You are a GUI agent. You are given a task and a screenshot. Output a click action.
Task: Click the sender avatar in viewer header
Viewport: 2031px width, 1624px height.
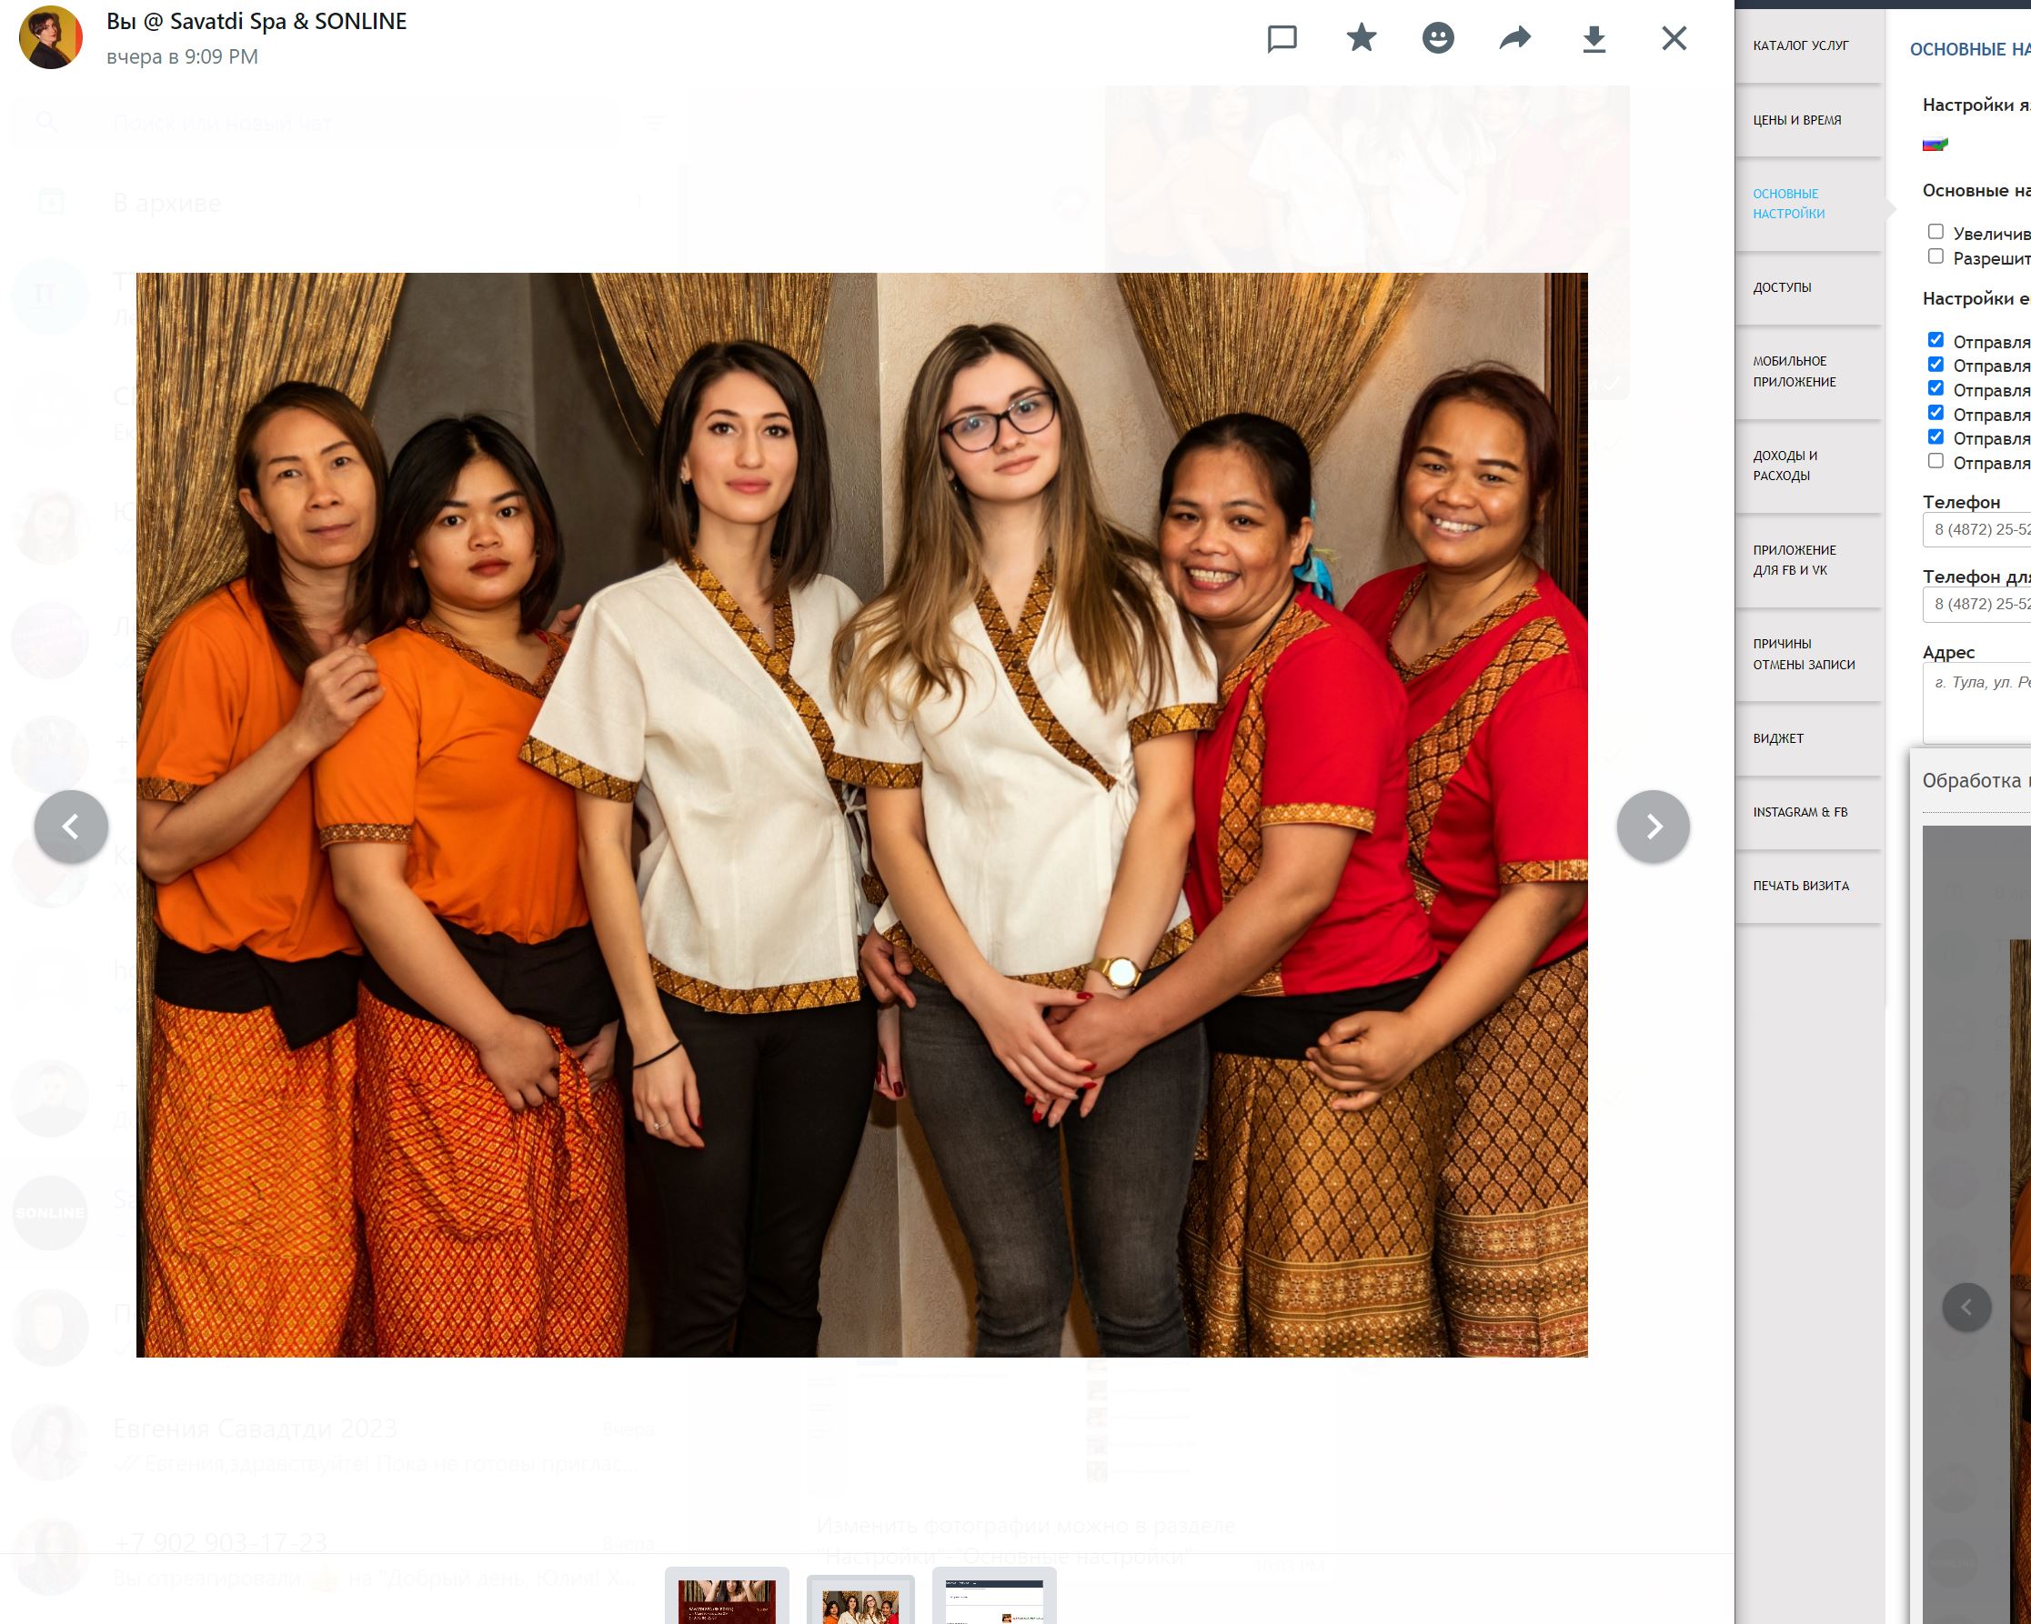tap(51, 37)
